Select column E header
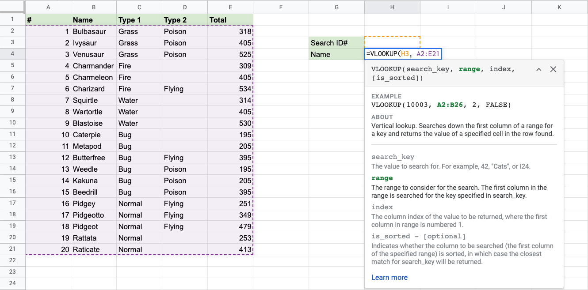Viewport: 588px width, 290px height. 230,7
